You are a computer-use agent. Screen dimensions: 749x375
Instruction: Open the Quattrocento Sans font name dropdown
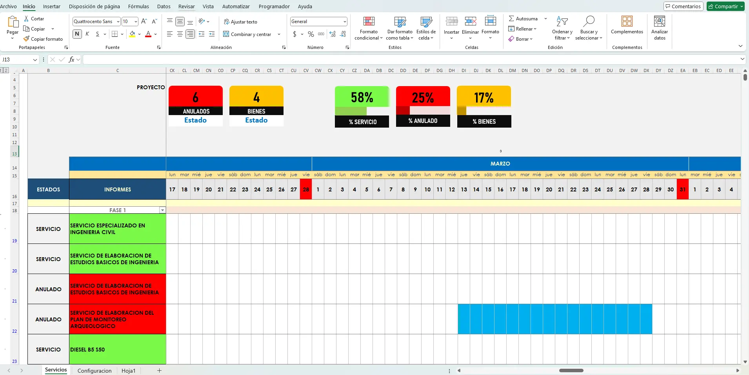[118, 22]
